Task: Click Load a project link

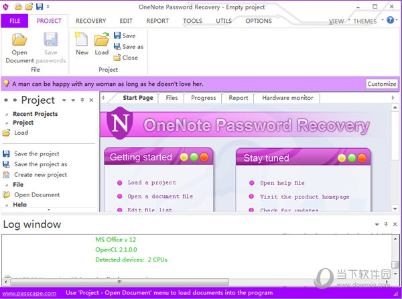Action: [152, 182]
